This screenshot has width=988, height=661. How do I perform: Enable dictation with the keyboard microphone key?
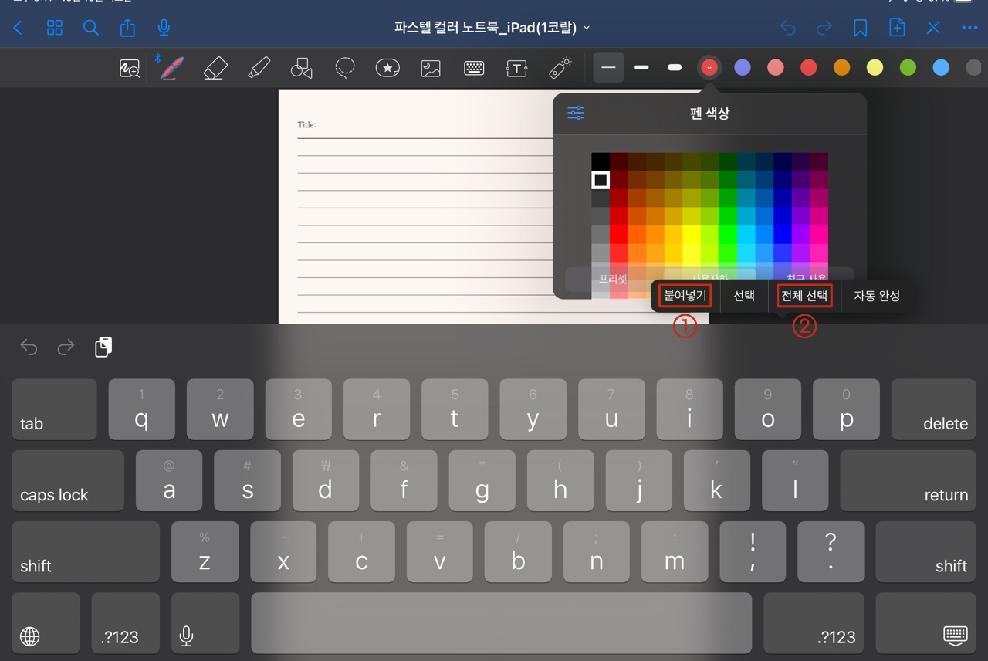[x=205, y=622]
